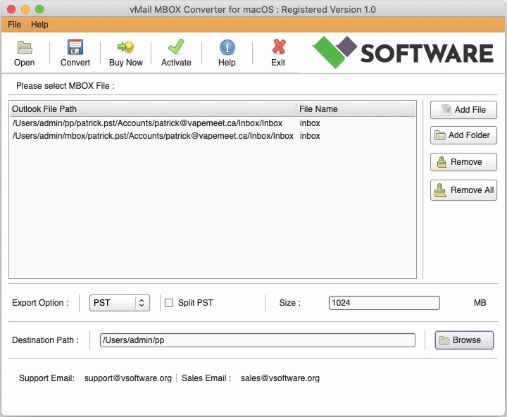Enable the Split PST checkbox
The height and width of the screenshot is (417, 507).
click(169, 303)
